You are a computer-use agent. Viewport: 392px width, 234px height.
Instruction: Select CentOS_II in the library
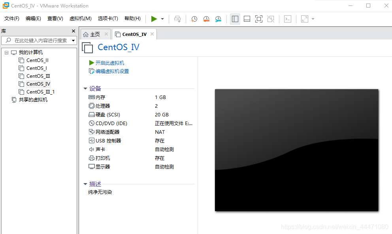(38, 60)
